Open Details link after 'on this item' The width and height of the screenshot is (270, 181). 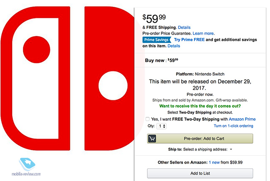(x=174, y=46)
